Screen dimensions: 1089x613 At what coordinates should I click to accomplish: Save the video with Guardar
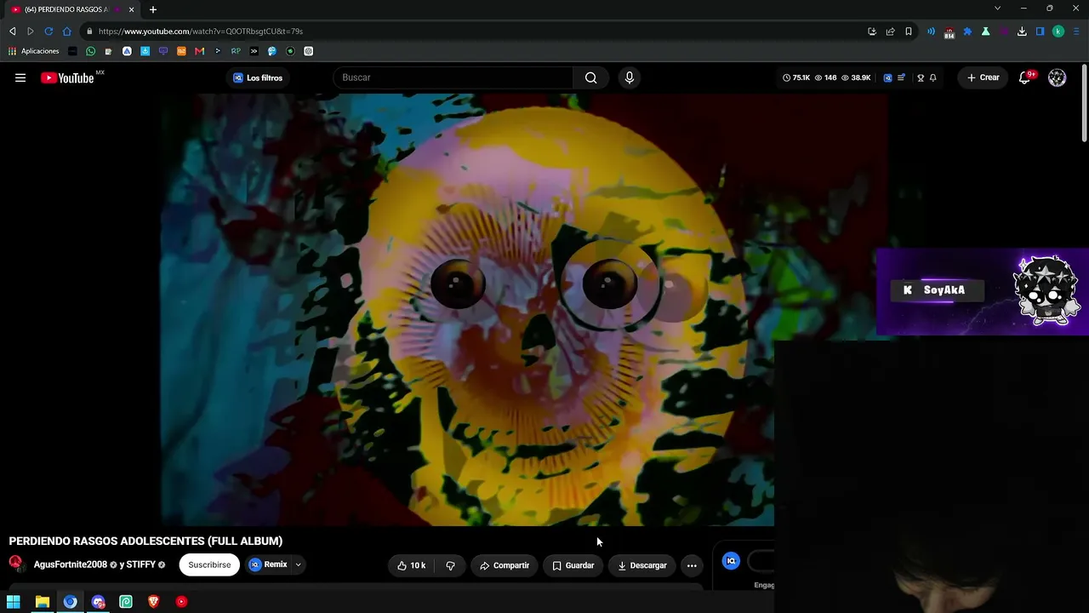click(573, 565)
